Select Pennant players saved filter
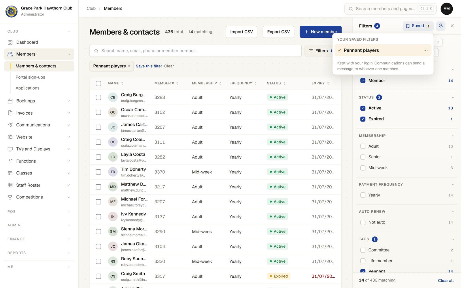461x288 pixels. pos(383,50)
